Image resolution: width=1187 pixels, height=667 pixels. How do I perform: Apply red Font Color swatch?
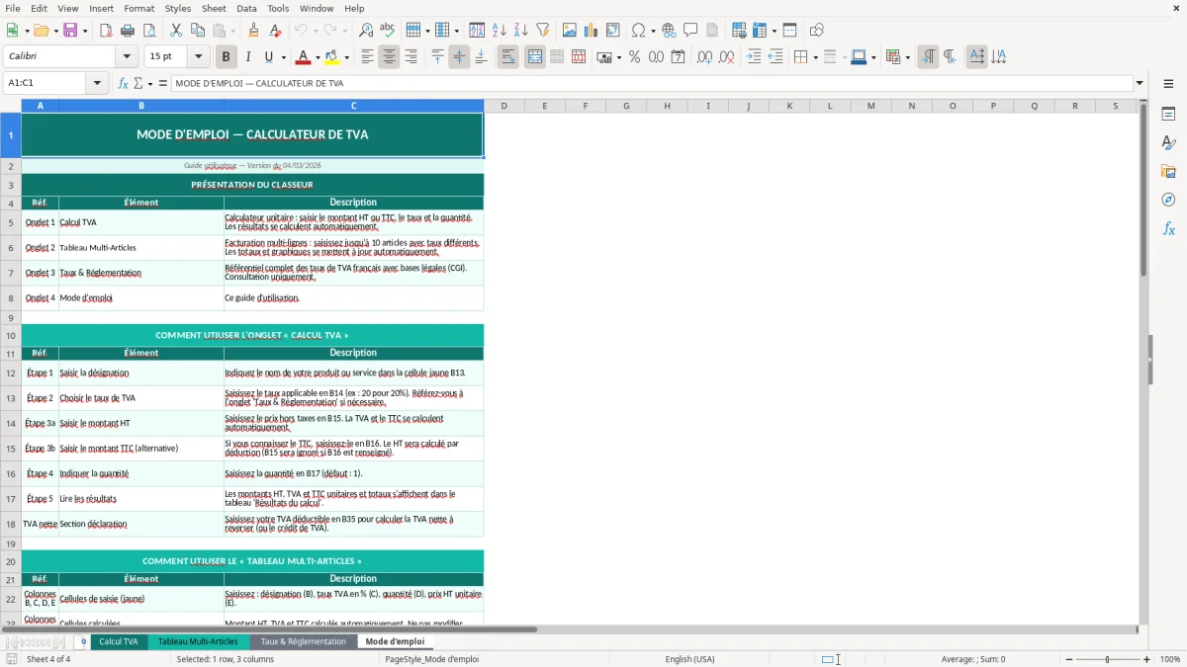303,57
